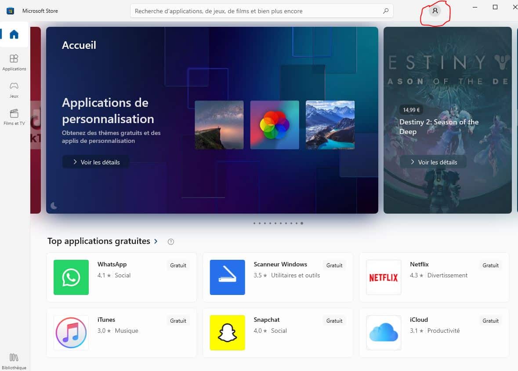Click the search applications input field
Screen dimensions: 518x371
click(x=255, y=11)
